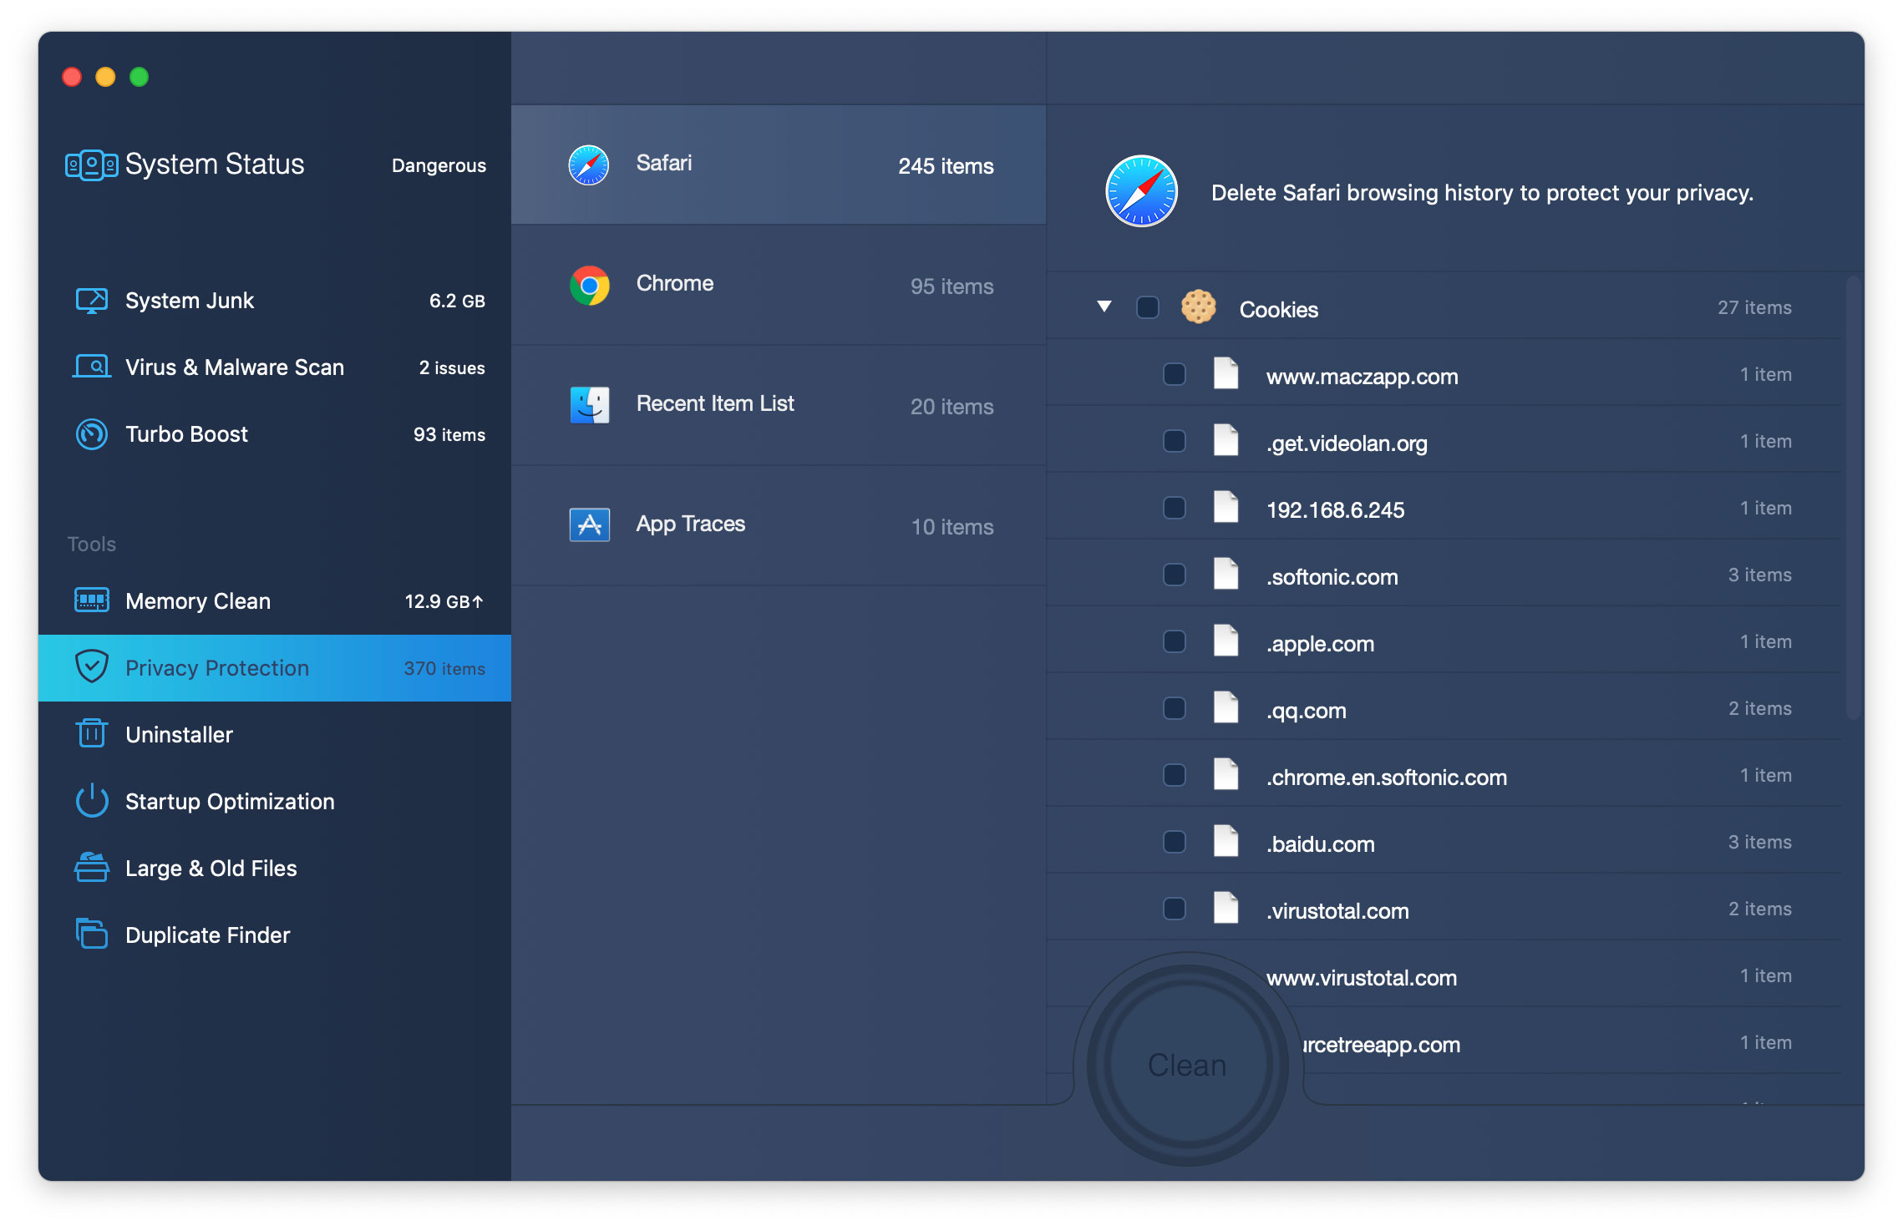Select Privacy Protection in the sidebar
The image size is (1903, 1226).
pyautogui.click(x=275, y=668)
